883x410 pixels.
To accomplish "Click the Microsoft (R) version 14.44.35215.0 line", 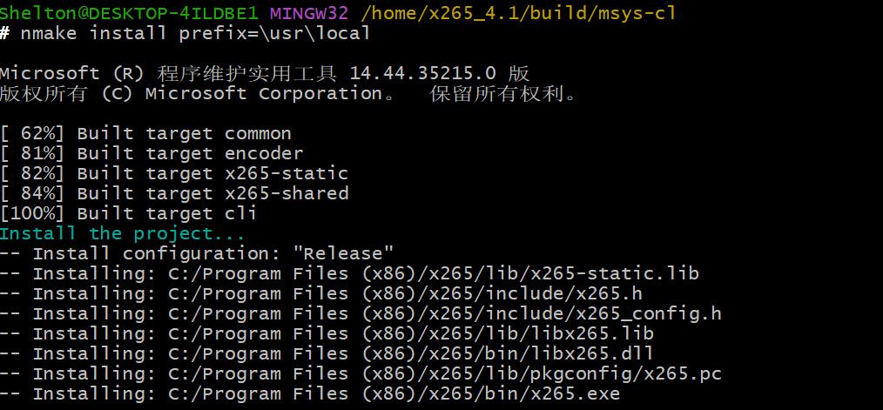I will click(265, 73).
